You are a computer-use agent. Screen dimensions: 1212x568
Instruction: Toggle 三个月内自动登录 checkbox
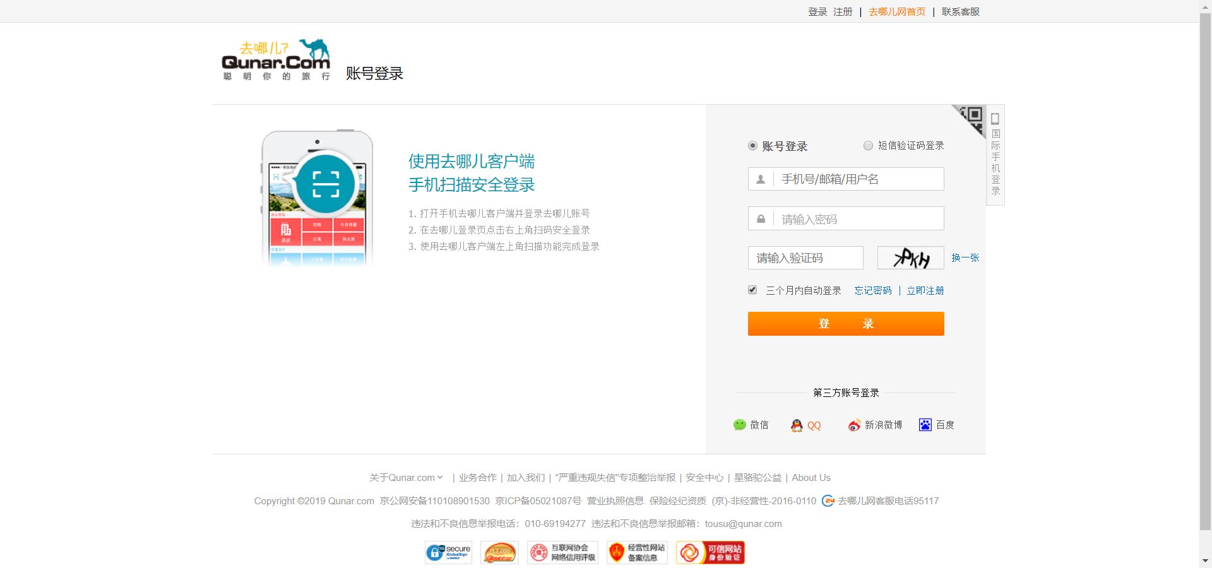(x=752, y=290)
